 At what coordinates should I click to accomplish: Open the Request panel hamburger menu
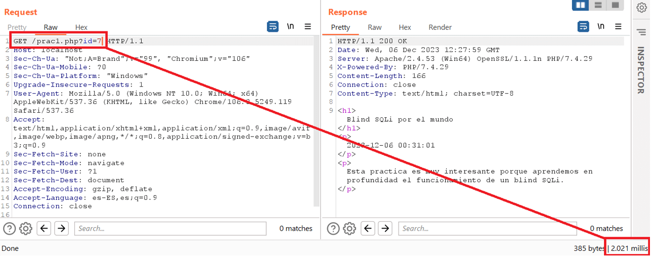click(308, 26)
